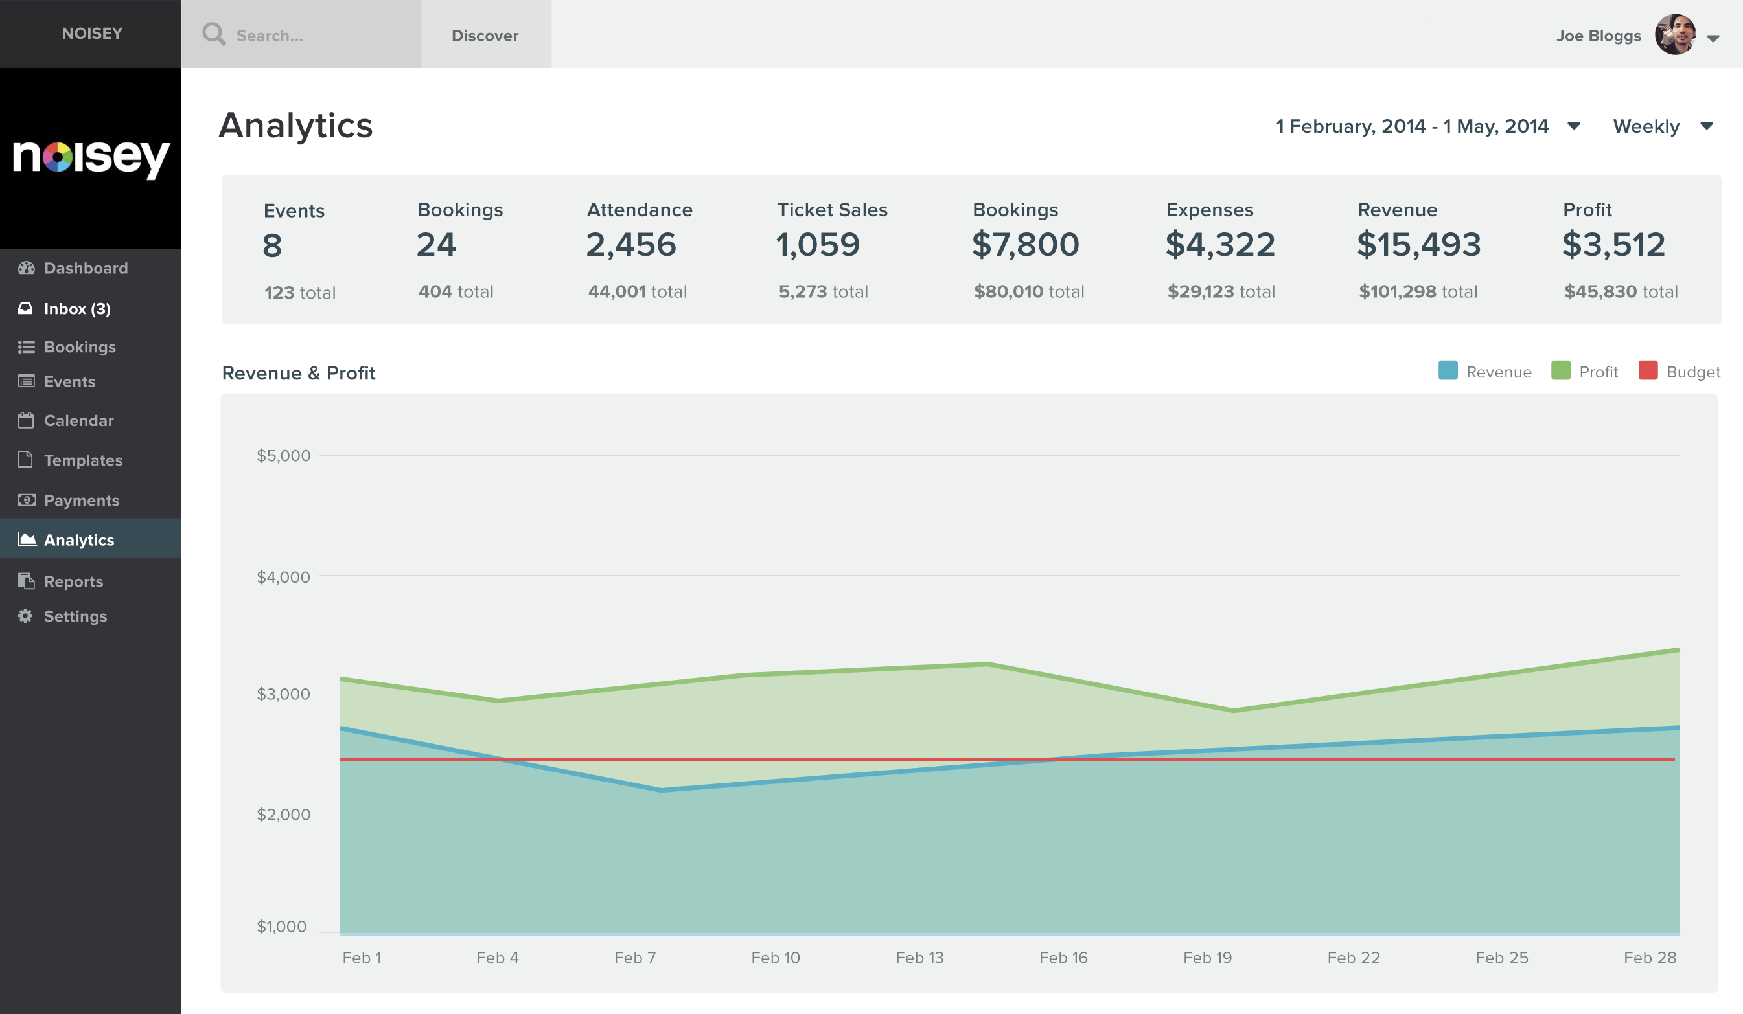Switch to the Discover tab

pos(485,35)
